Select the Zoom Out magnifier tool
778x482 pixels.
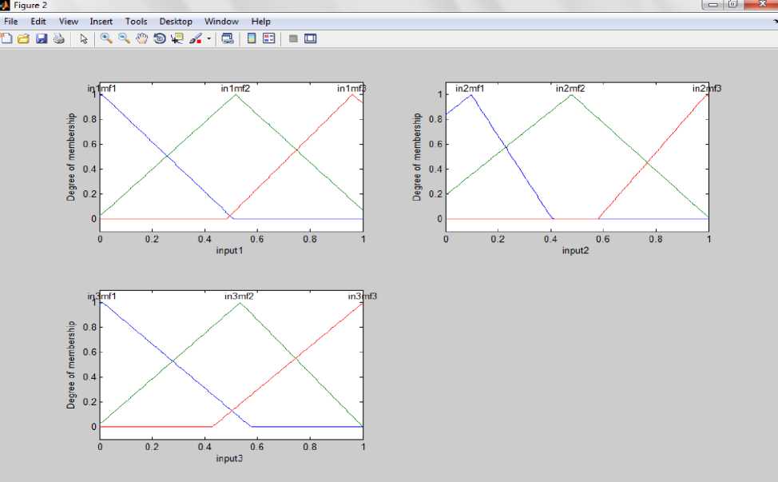click(x=124, y=38)
